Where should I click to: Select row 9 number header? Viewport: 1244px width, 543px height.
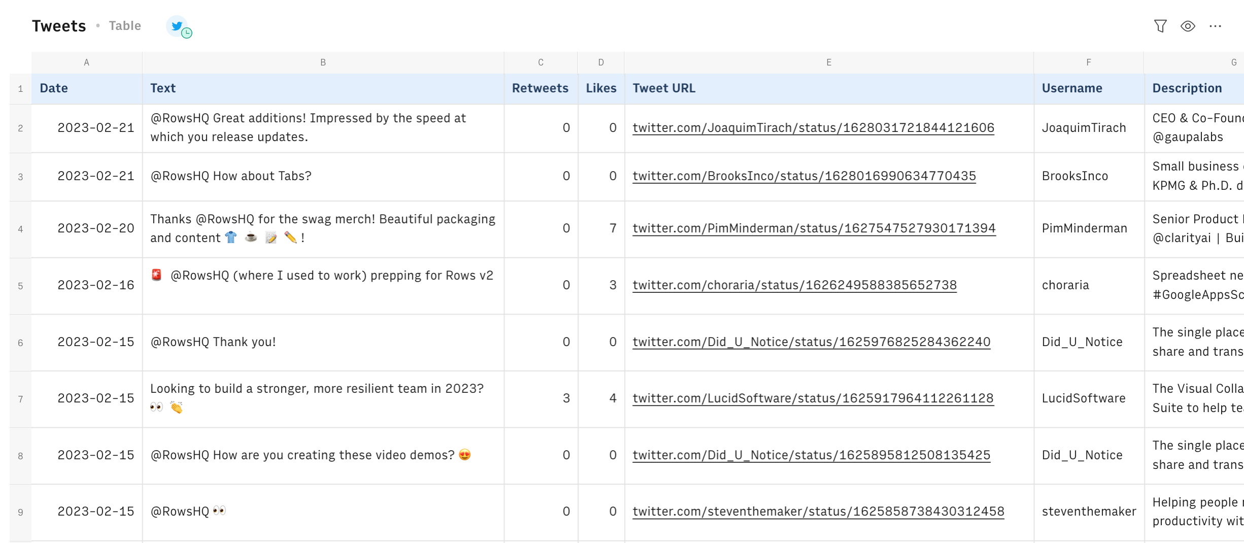point(20,513)
